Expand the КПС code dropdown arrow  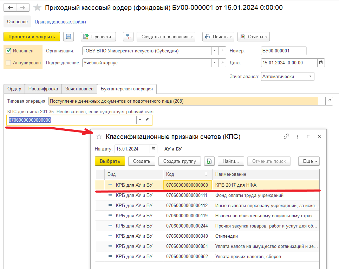[x=140, y=120]
